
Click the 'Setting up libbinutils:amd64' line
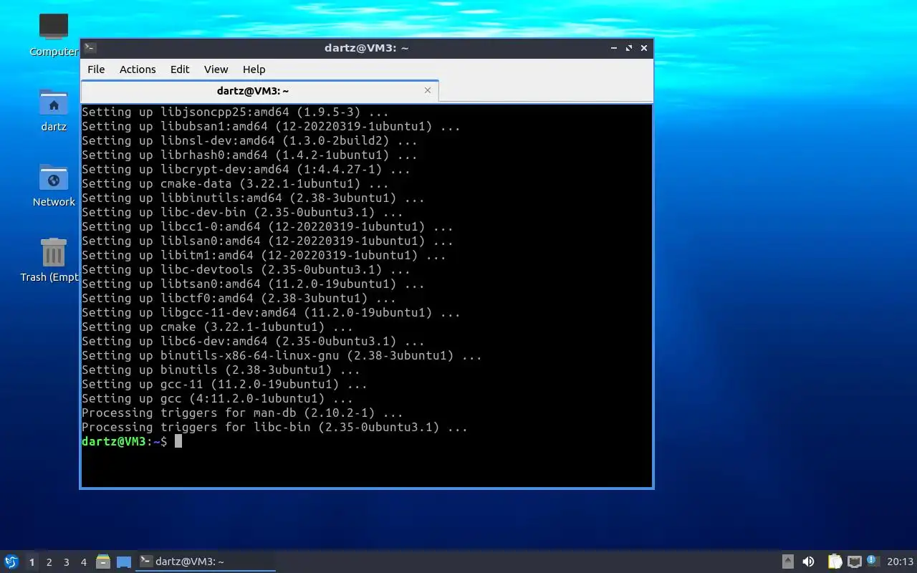[253, 198]
